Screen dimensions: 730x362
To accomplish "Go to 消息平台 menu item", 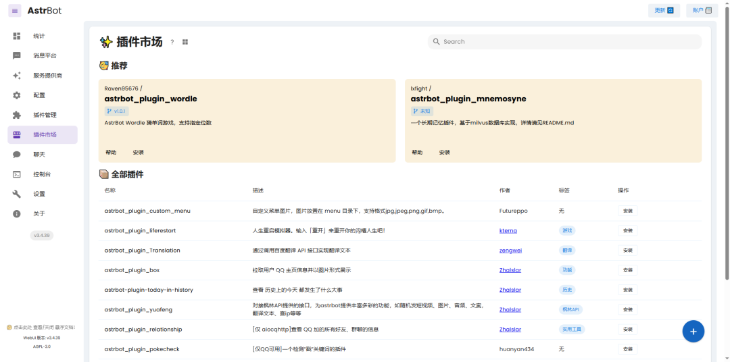I will point(43,55).
